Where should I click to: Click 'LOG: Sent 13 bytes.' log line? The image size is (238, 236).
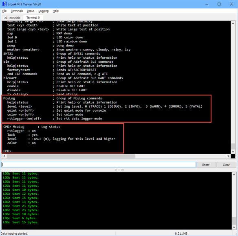tap(21, 202)
